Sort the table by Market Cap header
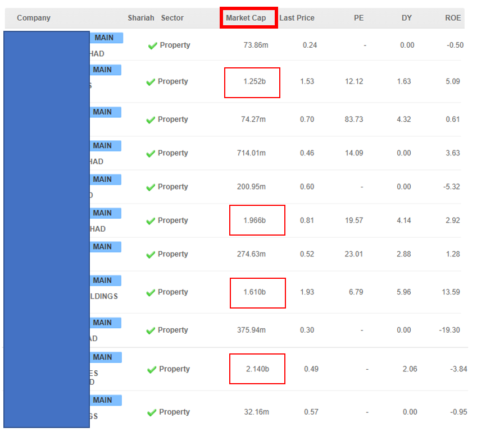The width and height of the screenshot is (477, 437). coord(246,18)
